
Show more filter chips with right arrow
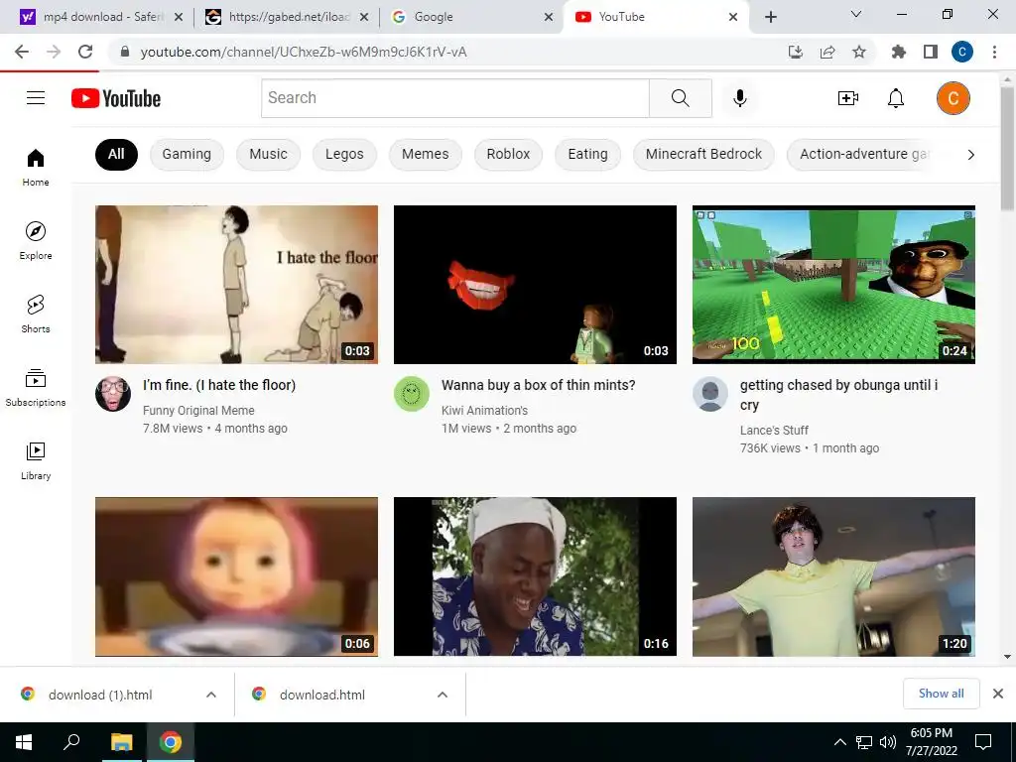pyautogui.click(x=970, y=155)
